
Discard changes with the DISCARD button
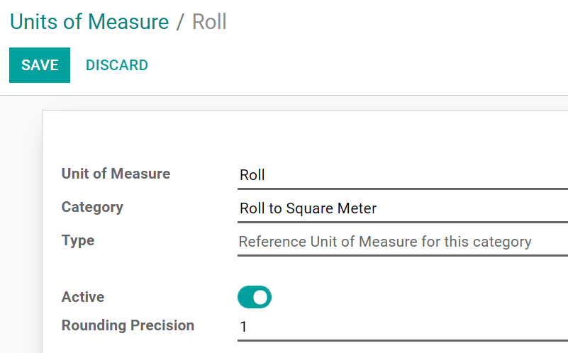pyautogui.click(x=117, y=65)
